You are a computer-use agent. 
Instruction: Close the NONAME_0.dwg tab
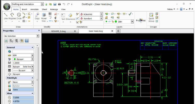[75, 31]
